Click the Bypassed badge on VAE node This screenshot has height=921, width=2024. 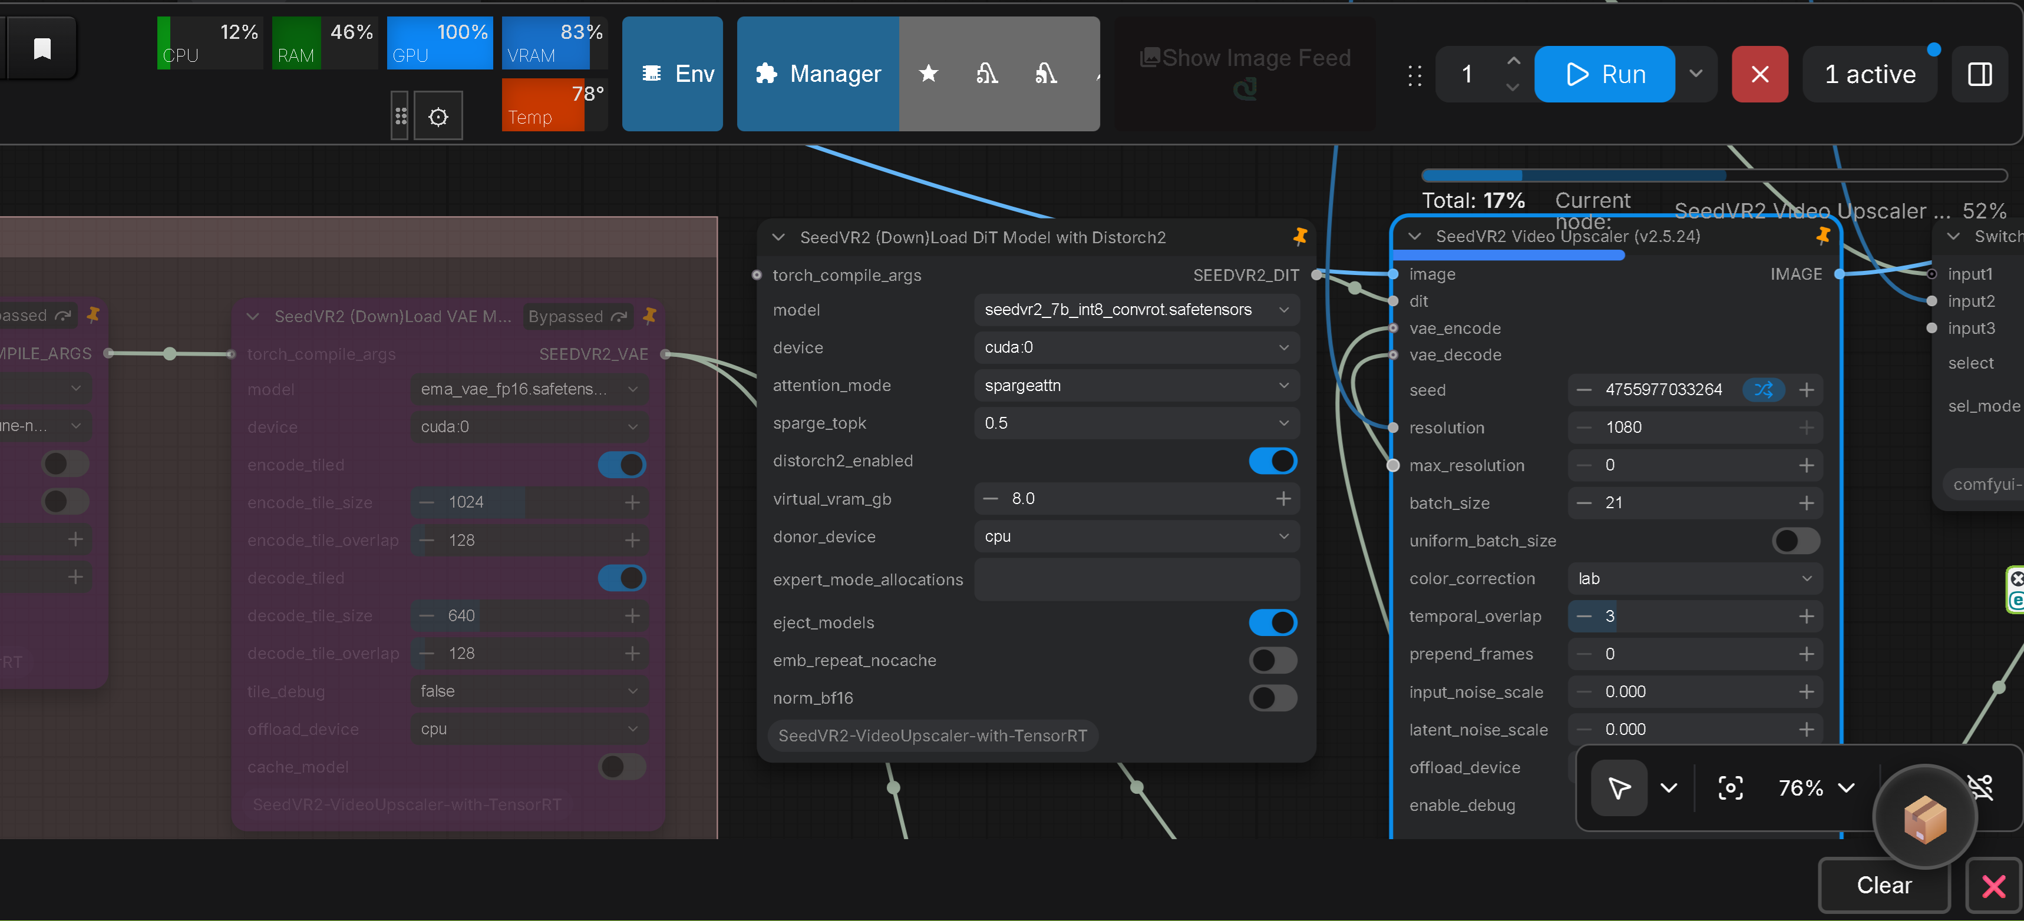tap(577, 316)
